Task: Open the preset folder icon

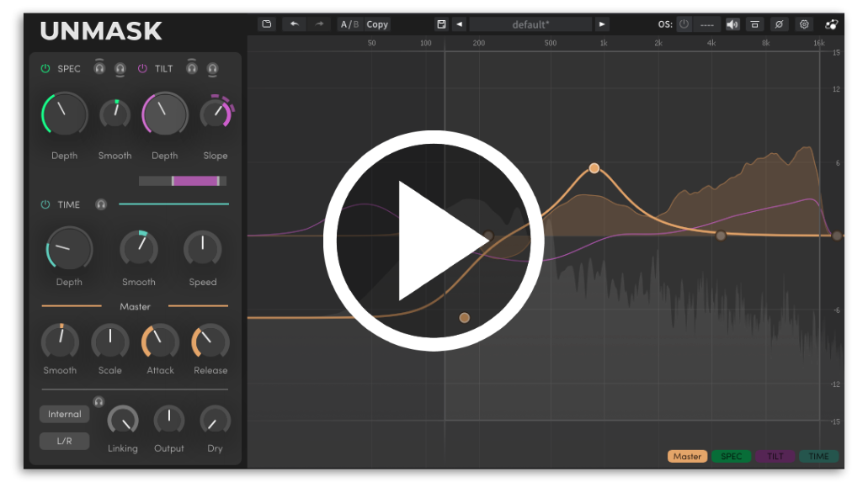Action: (267, 24)
